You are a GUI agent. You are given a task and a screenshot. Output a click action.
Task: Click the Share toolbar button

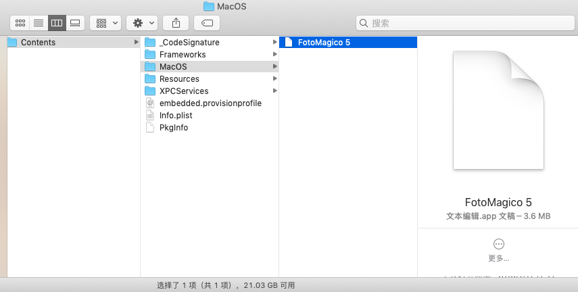[176, 23]
